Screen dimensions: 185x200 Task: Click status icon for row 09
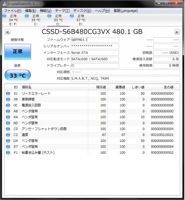coord(8,99)
